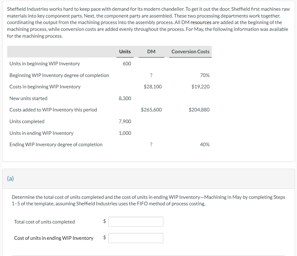This screenshot has height=256, width=297.
Task: Click the New units started label
Action: pos(28,98)
